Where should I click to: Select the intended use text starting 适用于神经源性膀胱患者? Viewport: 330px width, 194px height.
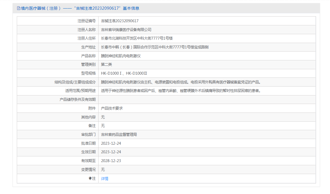click(x=181, y=91)
